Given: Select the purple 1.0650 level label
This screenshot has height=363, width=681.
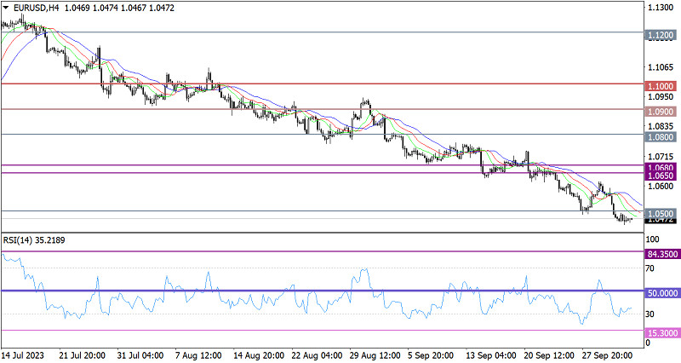Looking at the screenshot, I should 661,176.
